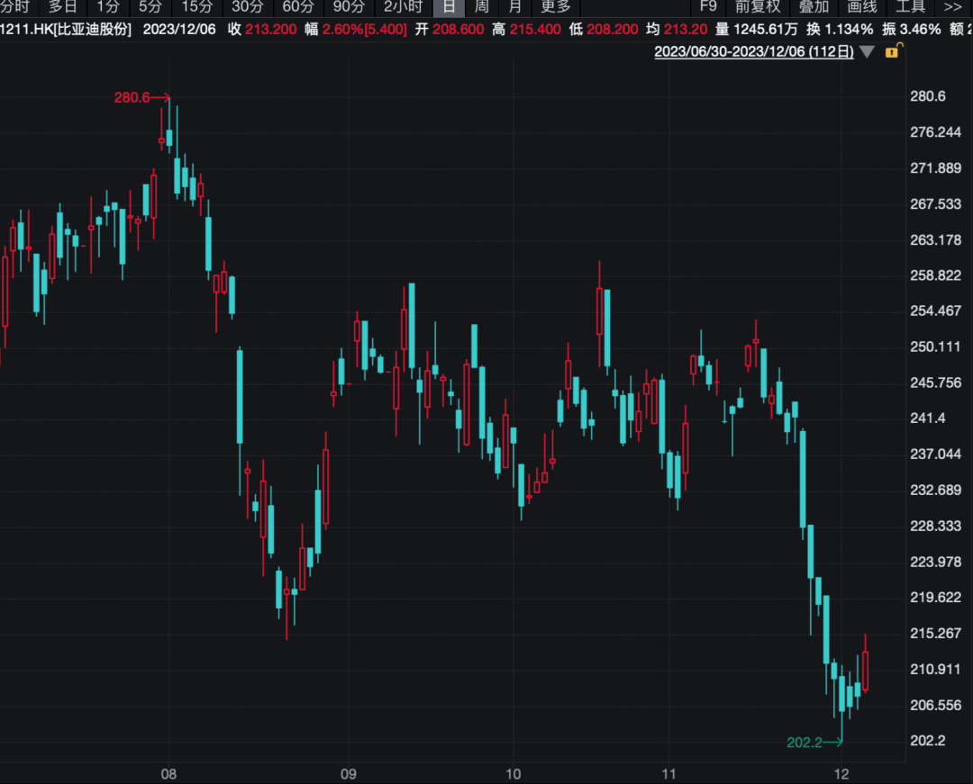Click the F9 button
This screenshot has height=784, width=973.
tap(708, 7)
